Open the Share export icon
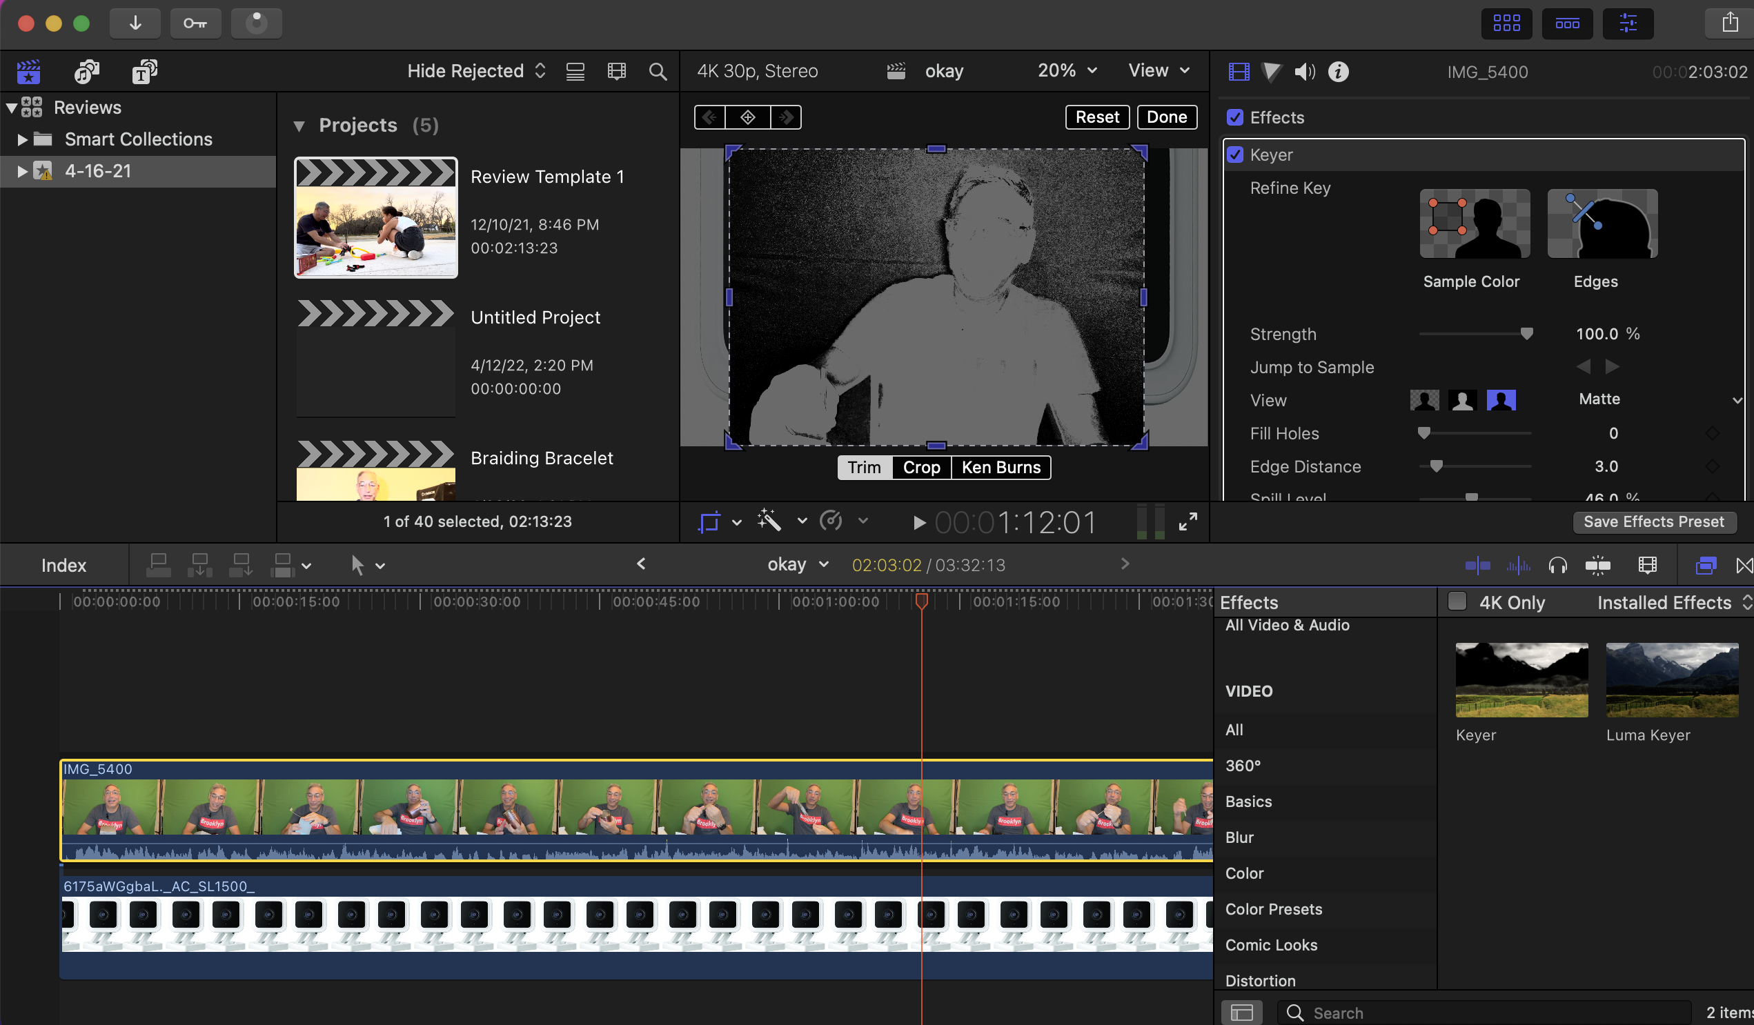This screenshot has width=1754, height=1025. (x=1730, y=23)
